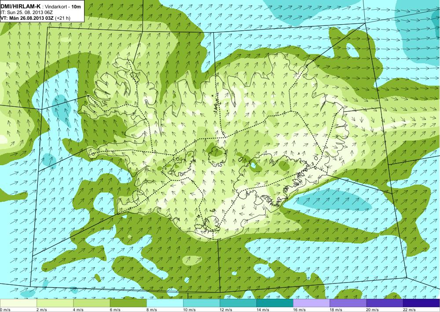Click the 'Vindarkort - 10m' label
The width and height of the screenshot is (440, 312).
click(63, 6)
